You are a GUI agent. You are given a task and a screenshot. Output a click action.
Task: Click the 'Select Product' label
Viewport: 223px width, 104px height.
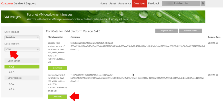click(x=12, y=32)
